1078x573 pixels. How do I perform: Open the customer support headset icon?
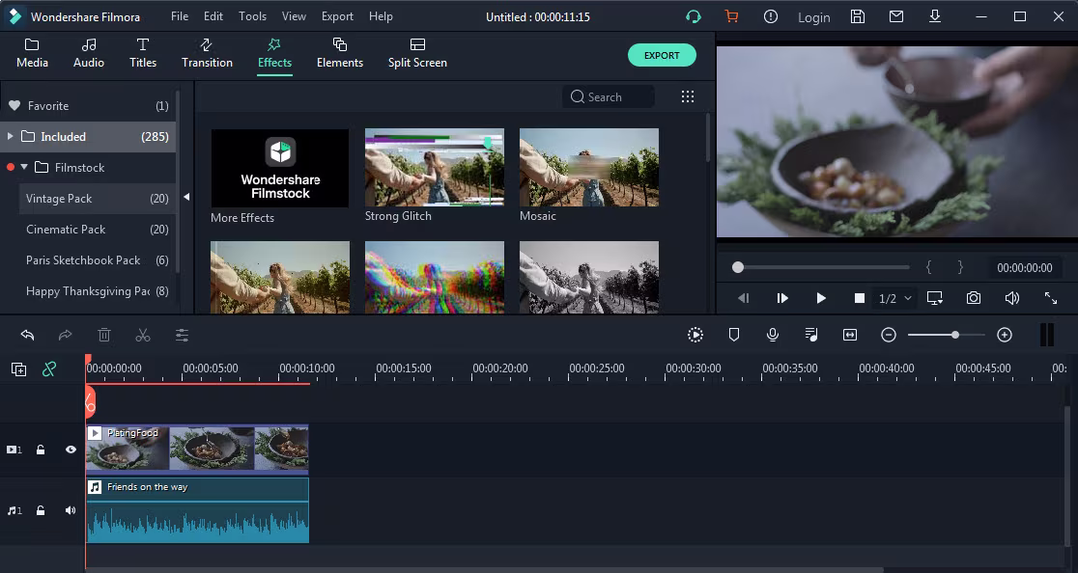[693, 16]
